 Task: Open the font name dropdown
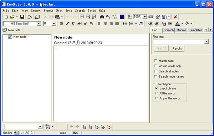point(39,24)
